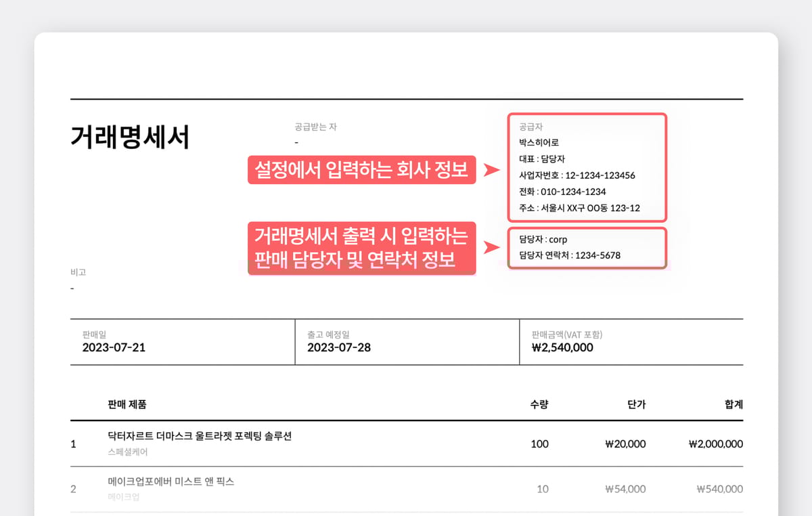Click the 거래명세서 document title
The height and width of the screenshot is (516, 812).
click(130, 137)
